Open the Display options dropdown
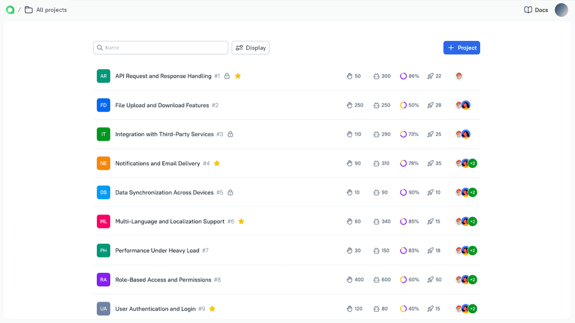 pos(250,48)
